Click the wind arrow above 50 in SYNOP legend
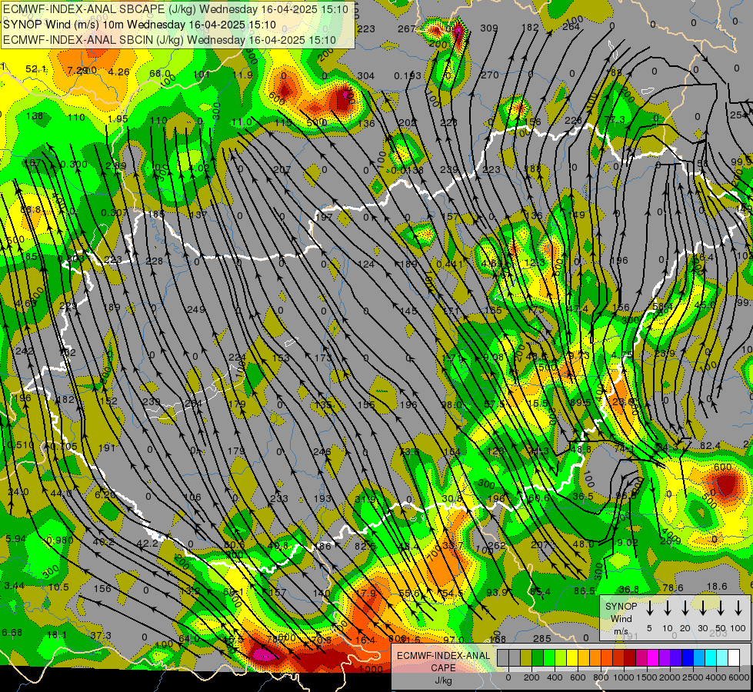 tap(721, 608)
